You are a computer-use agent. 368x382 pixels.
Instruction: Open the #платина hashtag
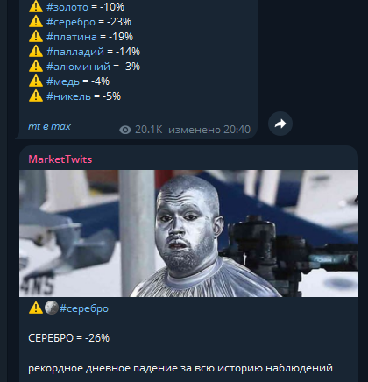pyautogui.click(x=72, y=37)
